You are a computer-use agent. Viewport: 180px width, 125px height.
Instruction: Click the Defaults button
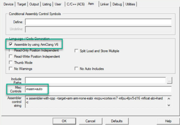click(117, 121)
